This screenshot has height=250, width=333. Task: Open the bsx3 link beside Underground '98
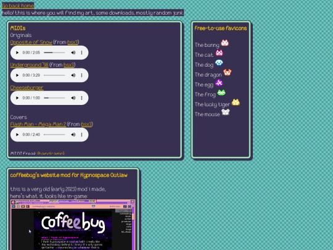pyautogui.click(x=68, y=65)
